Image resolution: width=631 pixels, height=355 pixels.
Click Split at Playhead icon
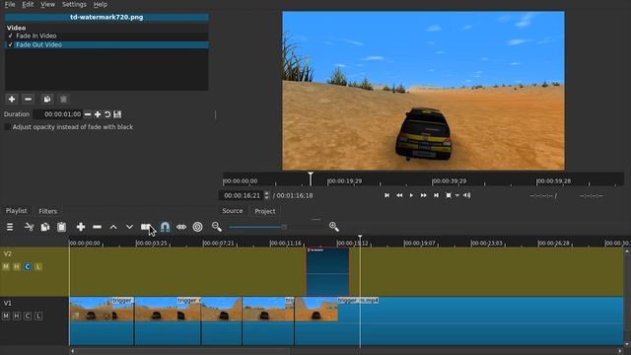point(146,227)
